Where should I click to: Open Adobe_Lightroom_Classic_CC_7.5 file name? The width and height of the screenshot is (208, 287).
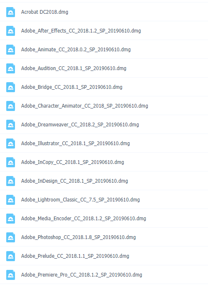pyautogui.click(x=80, y=200)
